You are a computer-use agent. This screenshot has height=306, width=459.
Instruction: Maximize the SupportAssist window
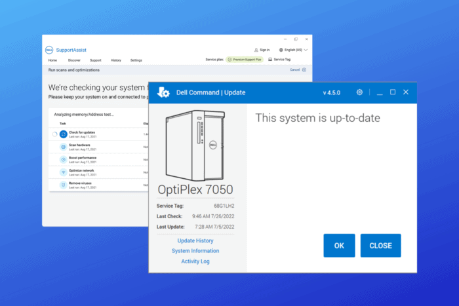[296, 39]
